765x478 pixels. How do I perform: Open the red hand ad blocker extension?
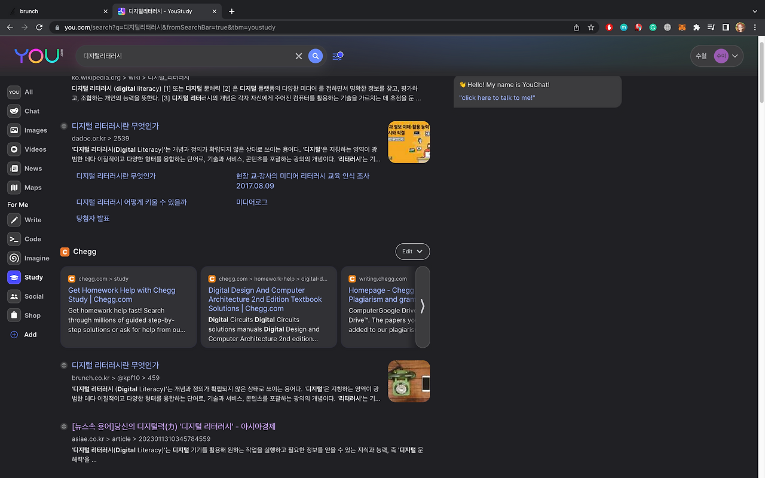pos(610,27)
